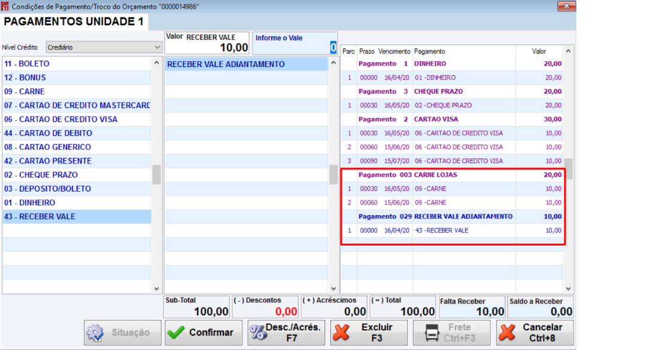Click scroll up arrow of payment types list
647x350 pixels.
pyautogui.click(x=156, y=63)
